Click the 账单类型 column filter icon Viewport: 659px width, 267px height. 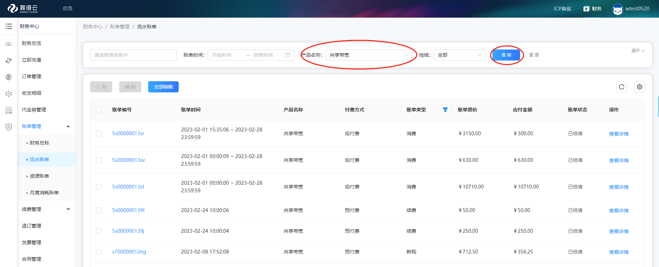point(445,110)
